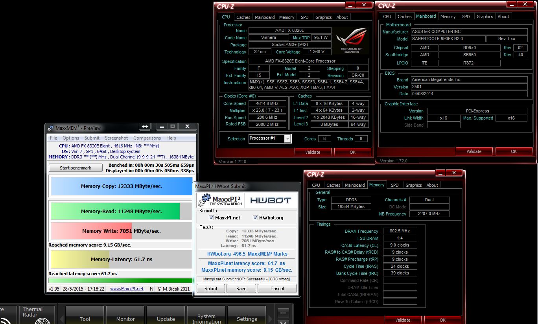Click the MaxxMEM gear icon in title bar

50,128
